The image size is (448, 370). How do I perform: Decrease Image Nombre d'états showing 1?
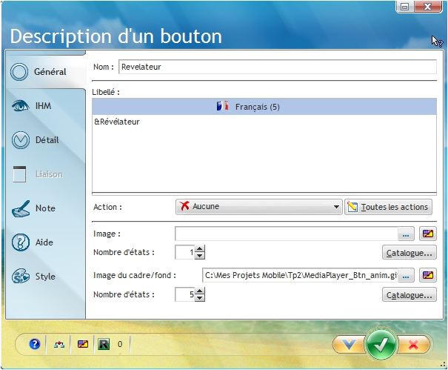pyautogui.click(x=199, y=256)
